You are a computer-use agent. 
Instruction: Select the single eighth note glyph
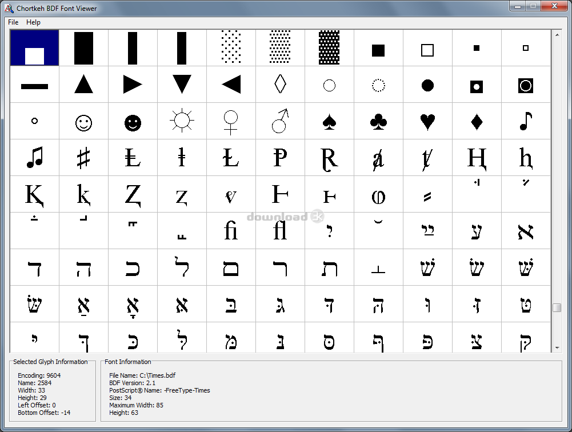[526, 121]
